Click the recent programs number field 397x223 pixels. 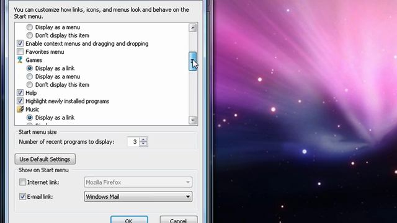[x=133, y=142]
